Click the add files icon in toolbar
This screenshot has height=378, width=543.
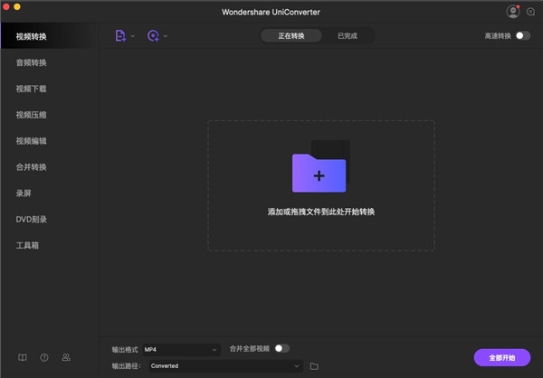click(x=119, y=36)
